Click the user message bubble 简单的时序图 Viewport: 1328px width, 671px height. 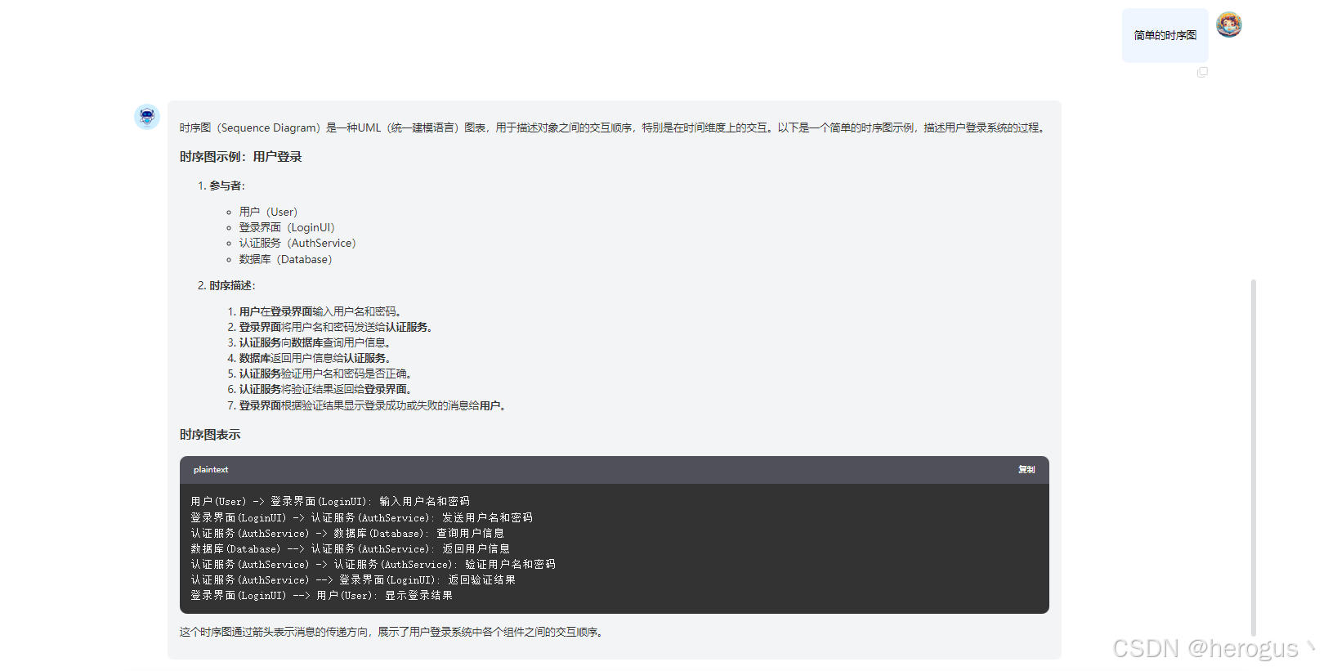(1165, 35)
